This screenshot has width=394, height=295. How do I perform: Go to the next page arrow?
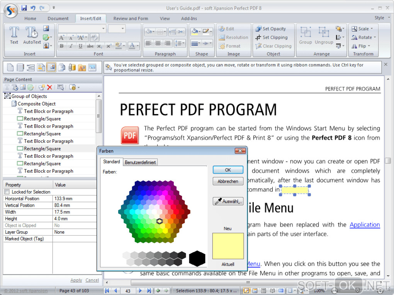(140, 290)
